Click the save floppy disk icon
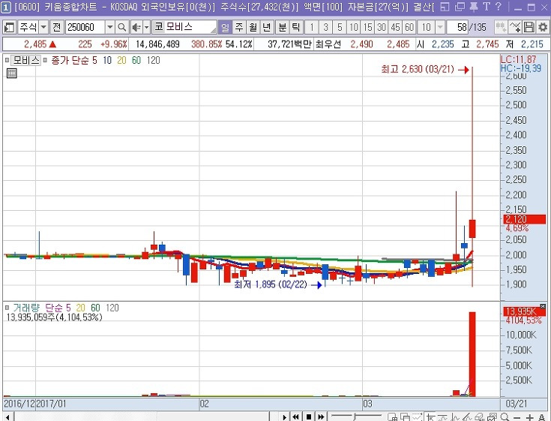This screenshot has height=421, width=551. [529, 27]
